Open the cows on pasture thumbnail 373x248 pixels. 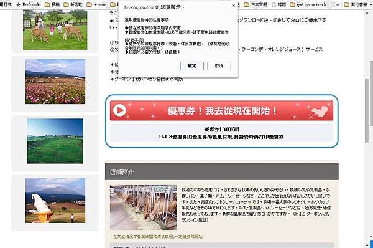pos(55,29)
